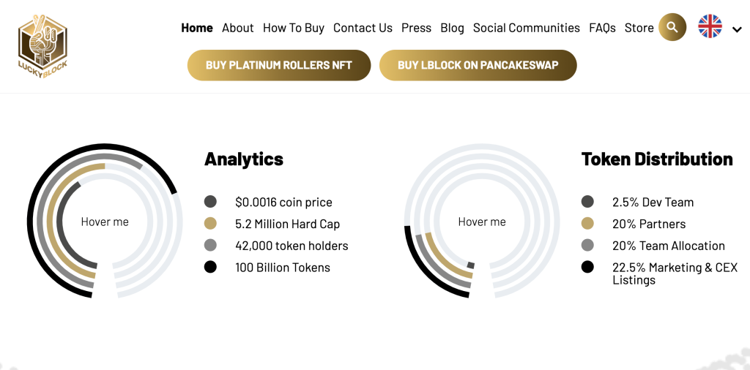Click the black Marketing & CEX dot
The width and height of the screenshot is (750, 370).
[x=587, y=268]
